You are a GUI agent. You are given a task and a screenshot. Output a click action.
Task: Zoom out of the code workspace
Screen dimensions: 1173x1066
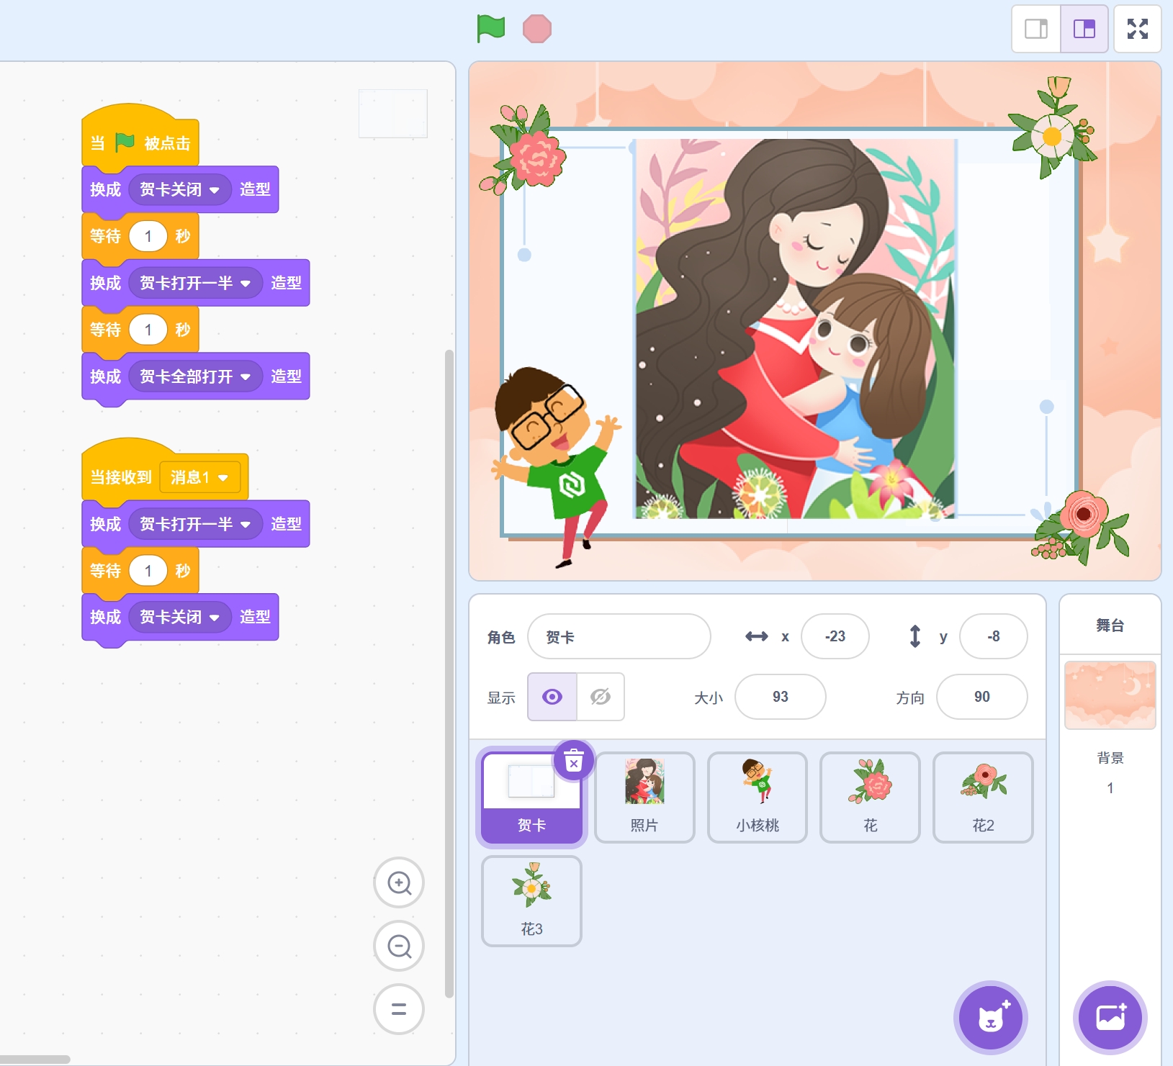399,946
